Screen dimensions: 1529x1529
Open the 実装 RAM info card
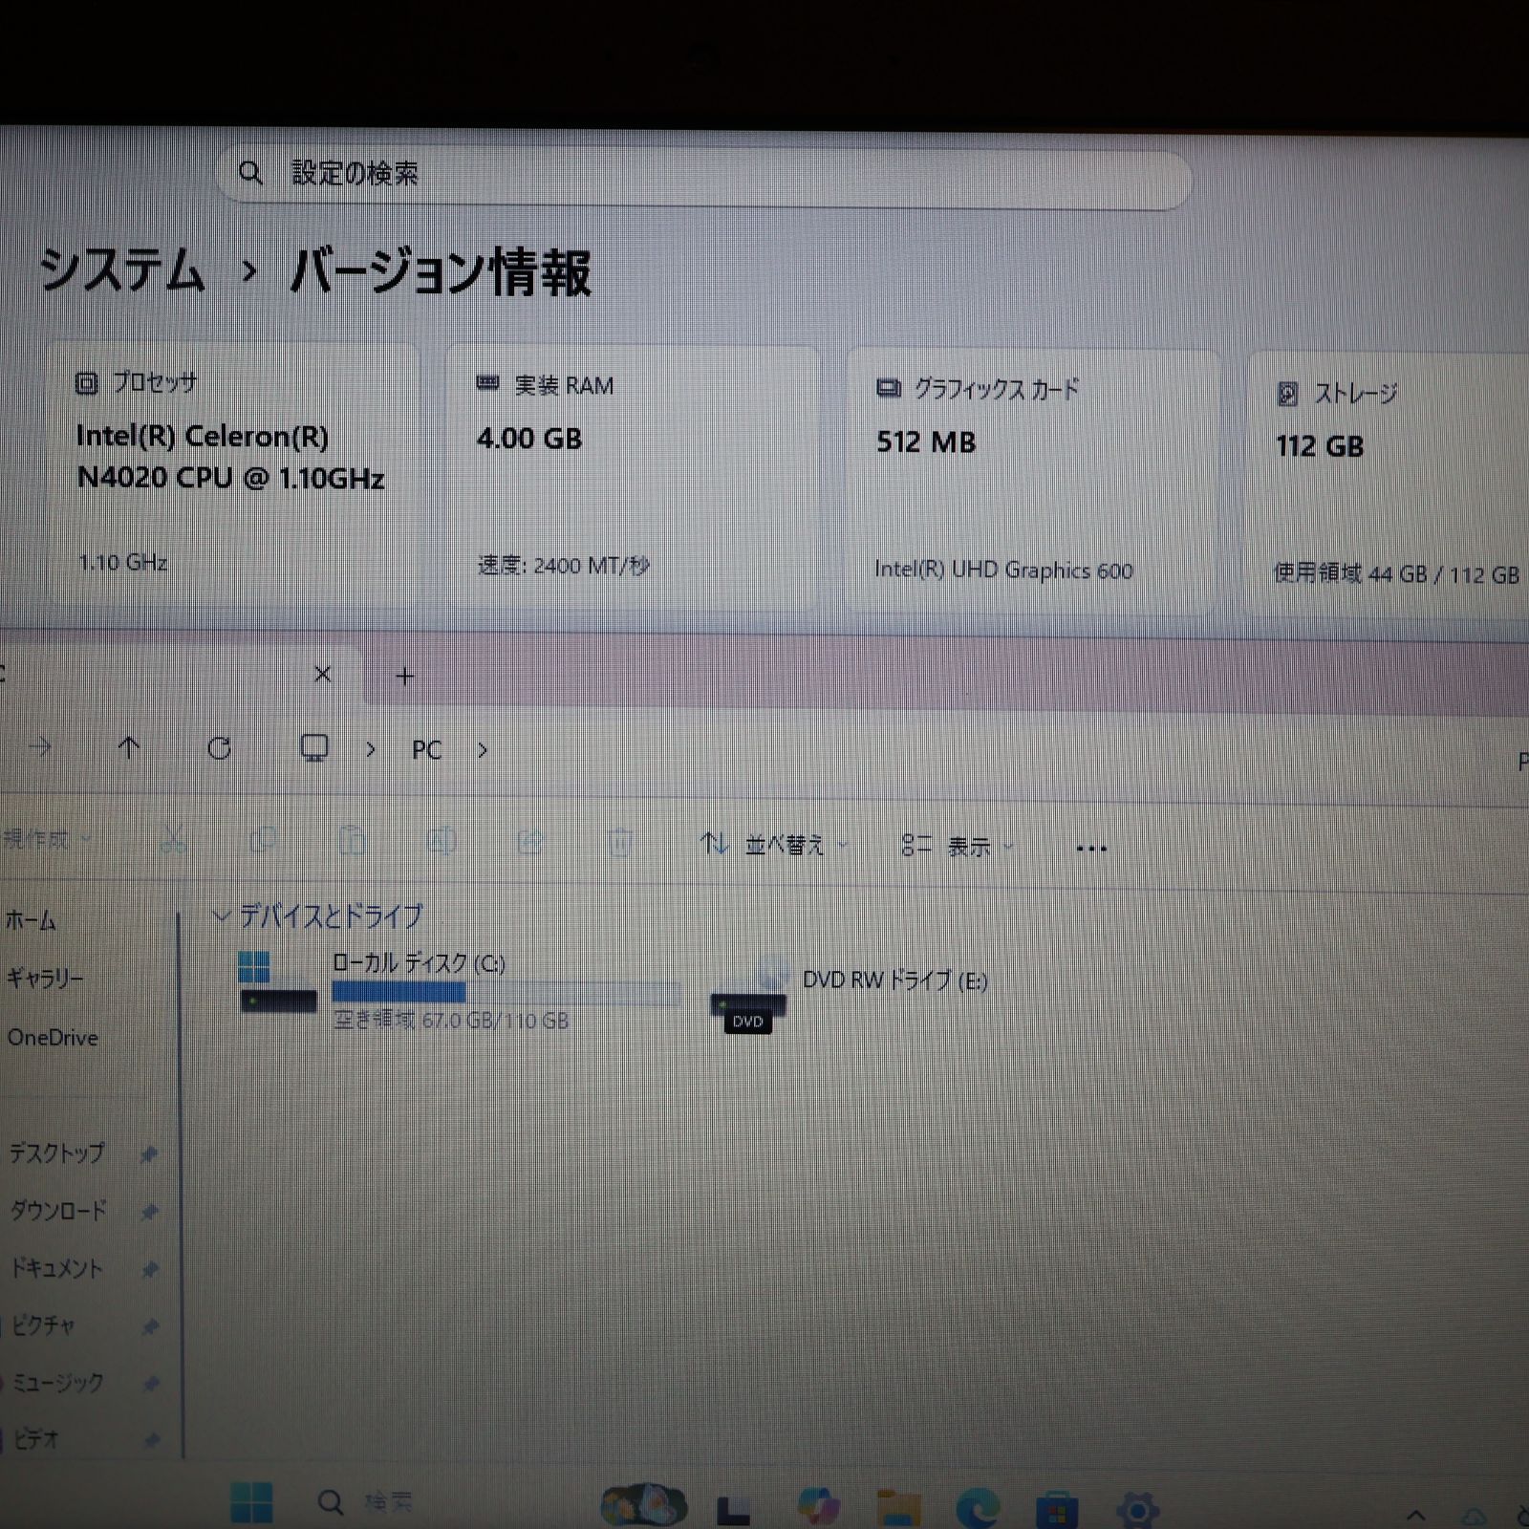(x=634, y=478)
